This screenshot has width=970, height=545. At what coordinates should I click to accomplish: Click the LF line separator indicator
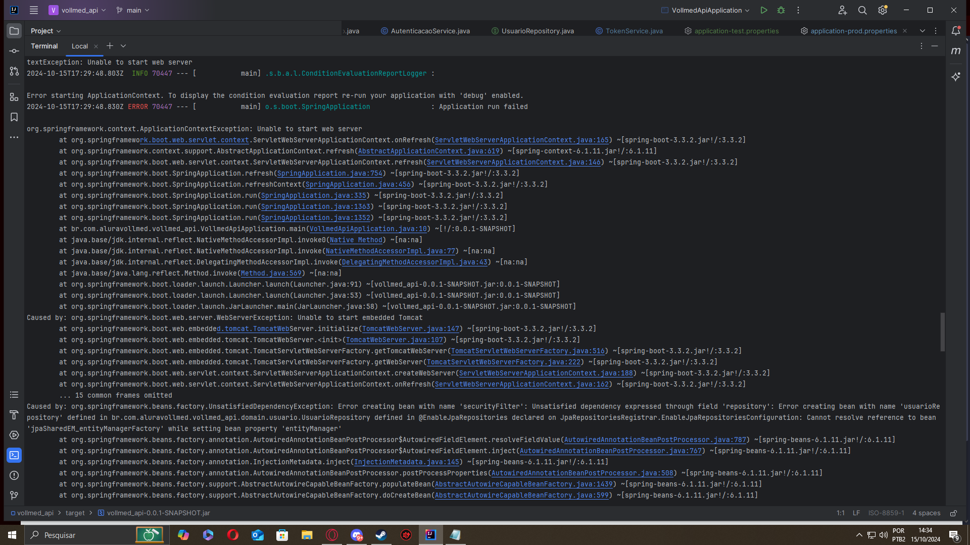856,513
